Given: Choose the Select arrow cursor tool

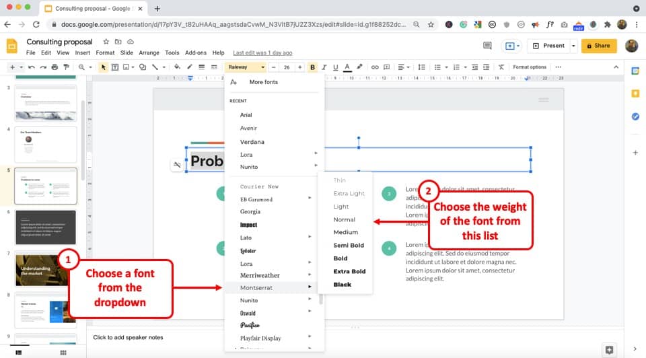Looking at the screenshot, I should coord(103,67).
